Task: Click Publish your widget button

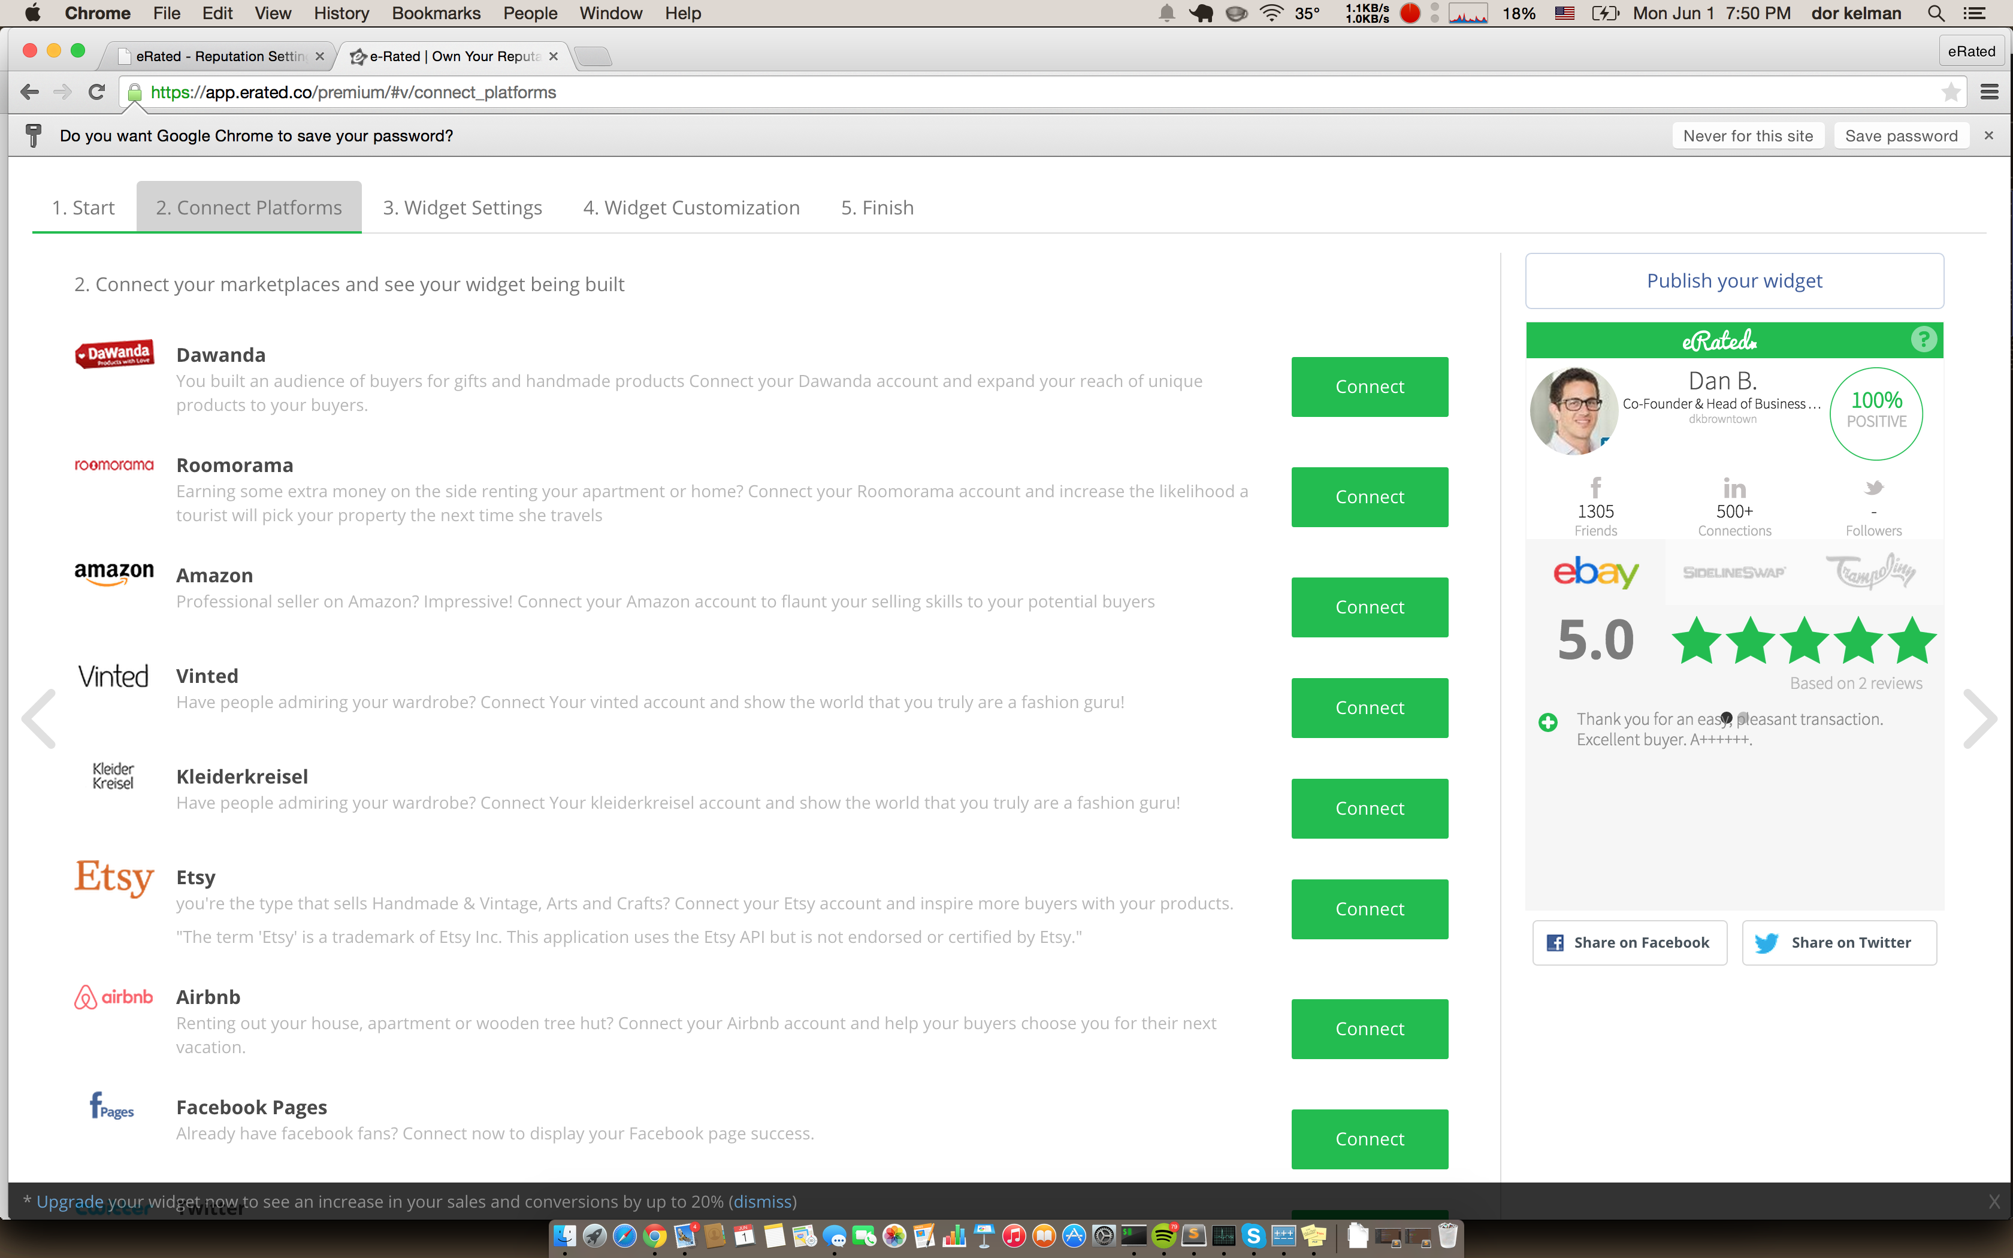Action: 1734,281
